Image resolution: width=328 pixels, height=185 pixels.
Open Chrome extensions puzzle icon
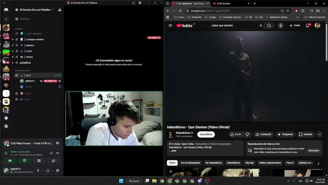[303, 11]
